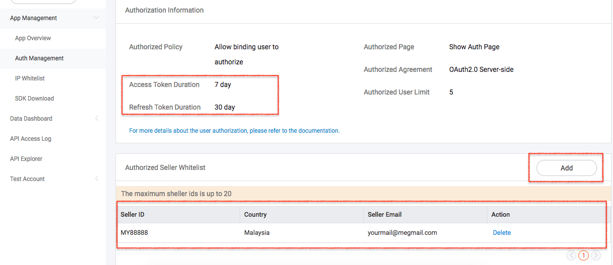Open App Overview in the sidebar

click(x=33, y=38)
